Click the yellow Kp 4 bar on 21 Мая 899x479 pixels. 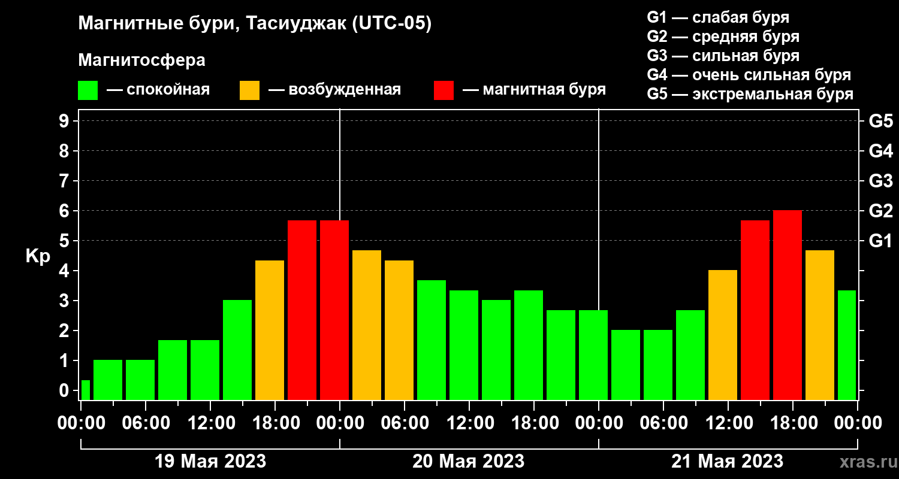pos(723,335)
